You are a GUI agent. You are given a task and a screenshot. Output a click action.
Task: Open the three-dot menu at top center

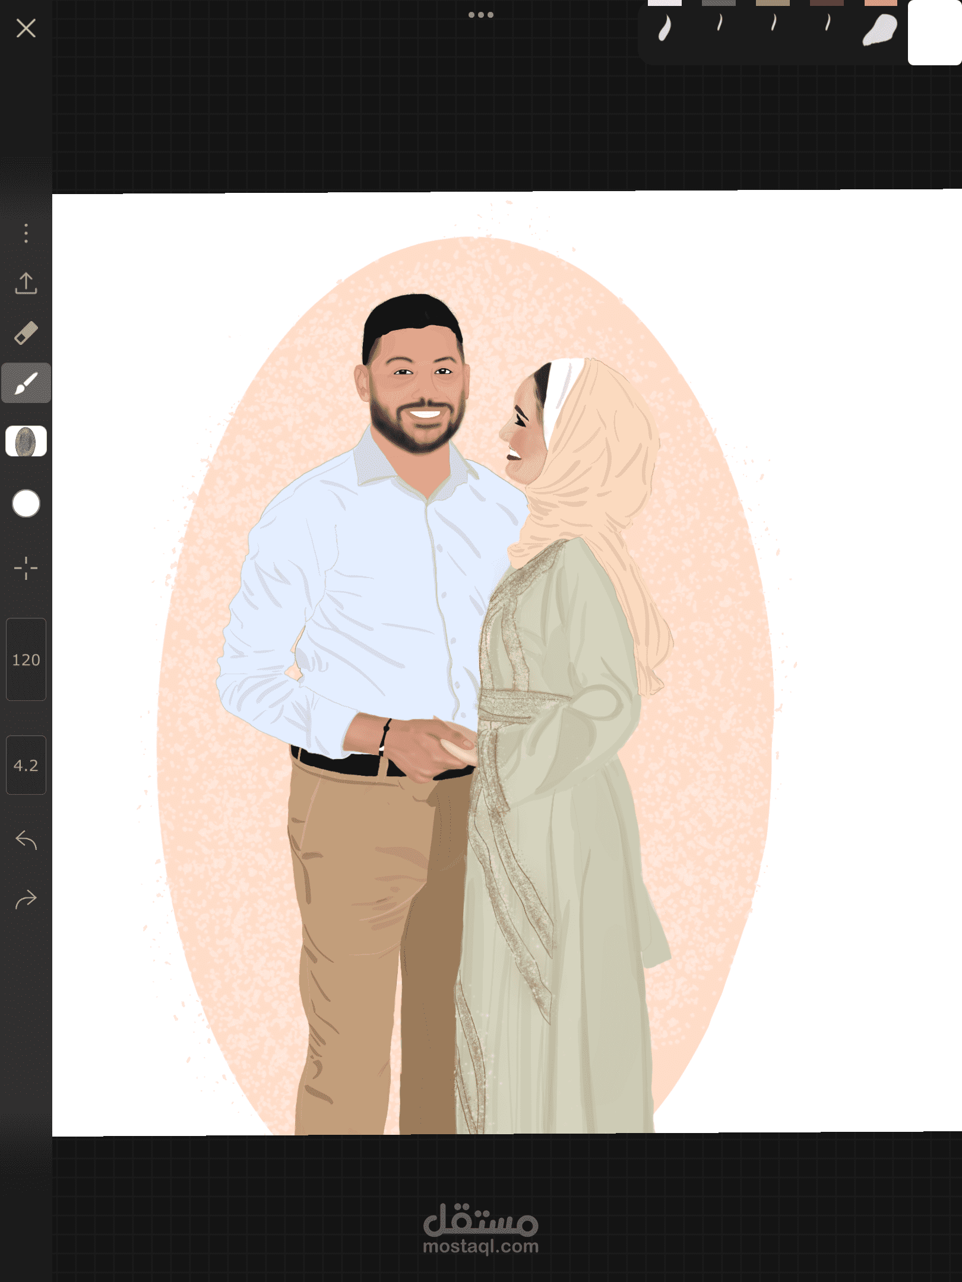click(481, 15)
